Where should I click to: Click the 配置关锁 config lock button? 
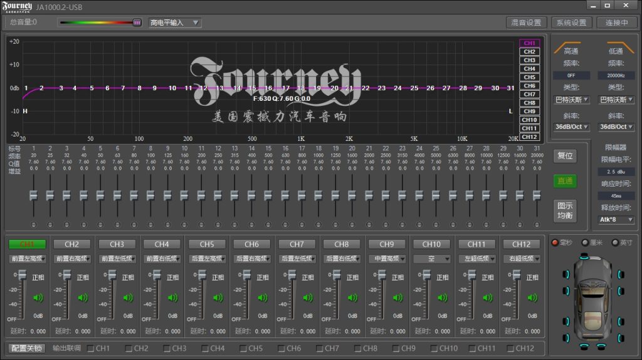click(x=26, y=348)
